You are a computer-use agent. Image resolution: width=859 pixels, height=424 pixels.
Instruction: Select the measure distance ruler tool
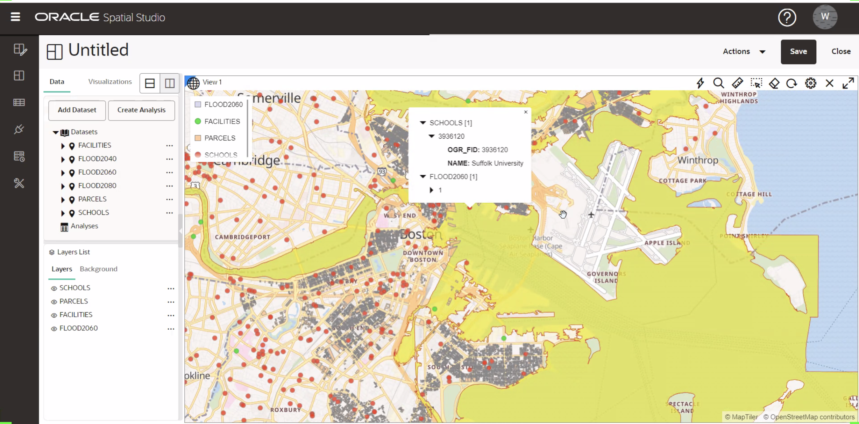coord(737,83)
